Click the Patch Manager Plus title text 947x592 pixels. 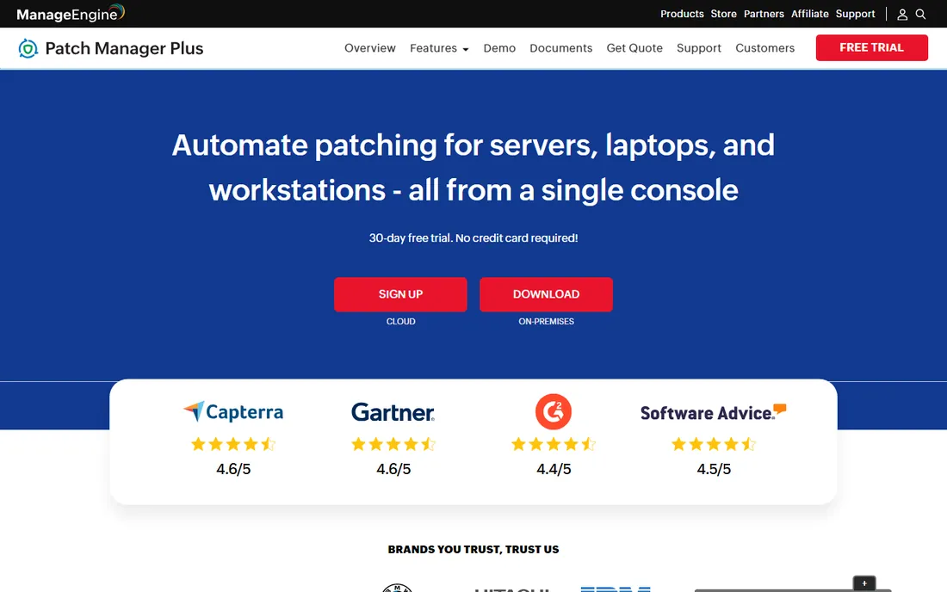point(124,48)
